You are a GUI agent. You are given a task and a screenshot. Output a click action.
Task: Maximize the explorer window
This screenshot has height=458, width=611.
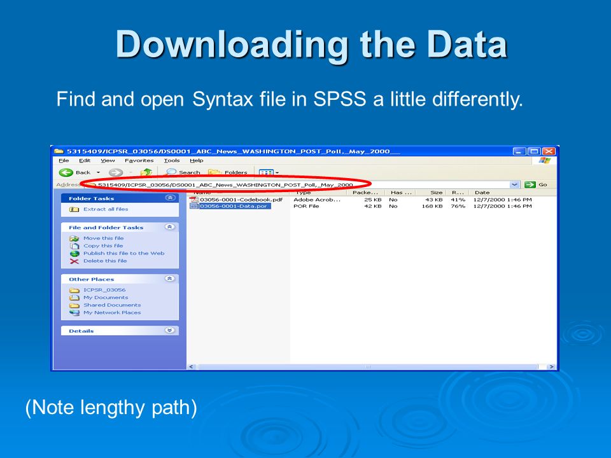534,151
